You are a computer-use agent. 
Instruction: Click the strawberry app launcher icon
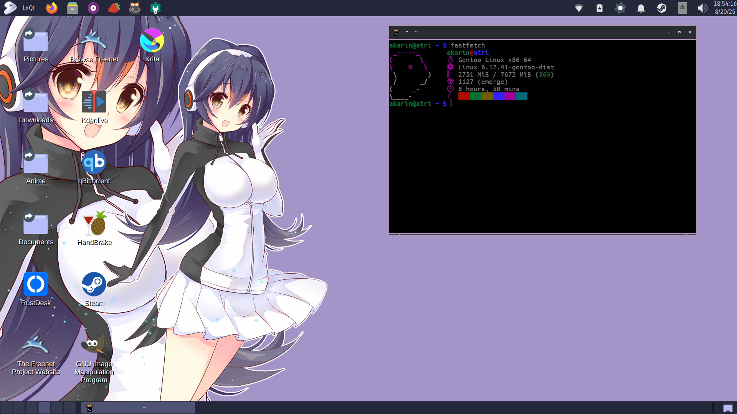pos(114,8)
